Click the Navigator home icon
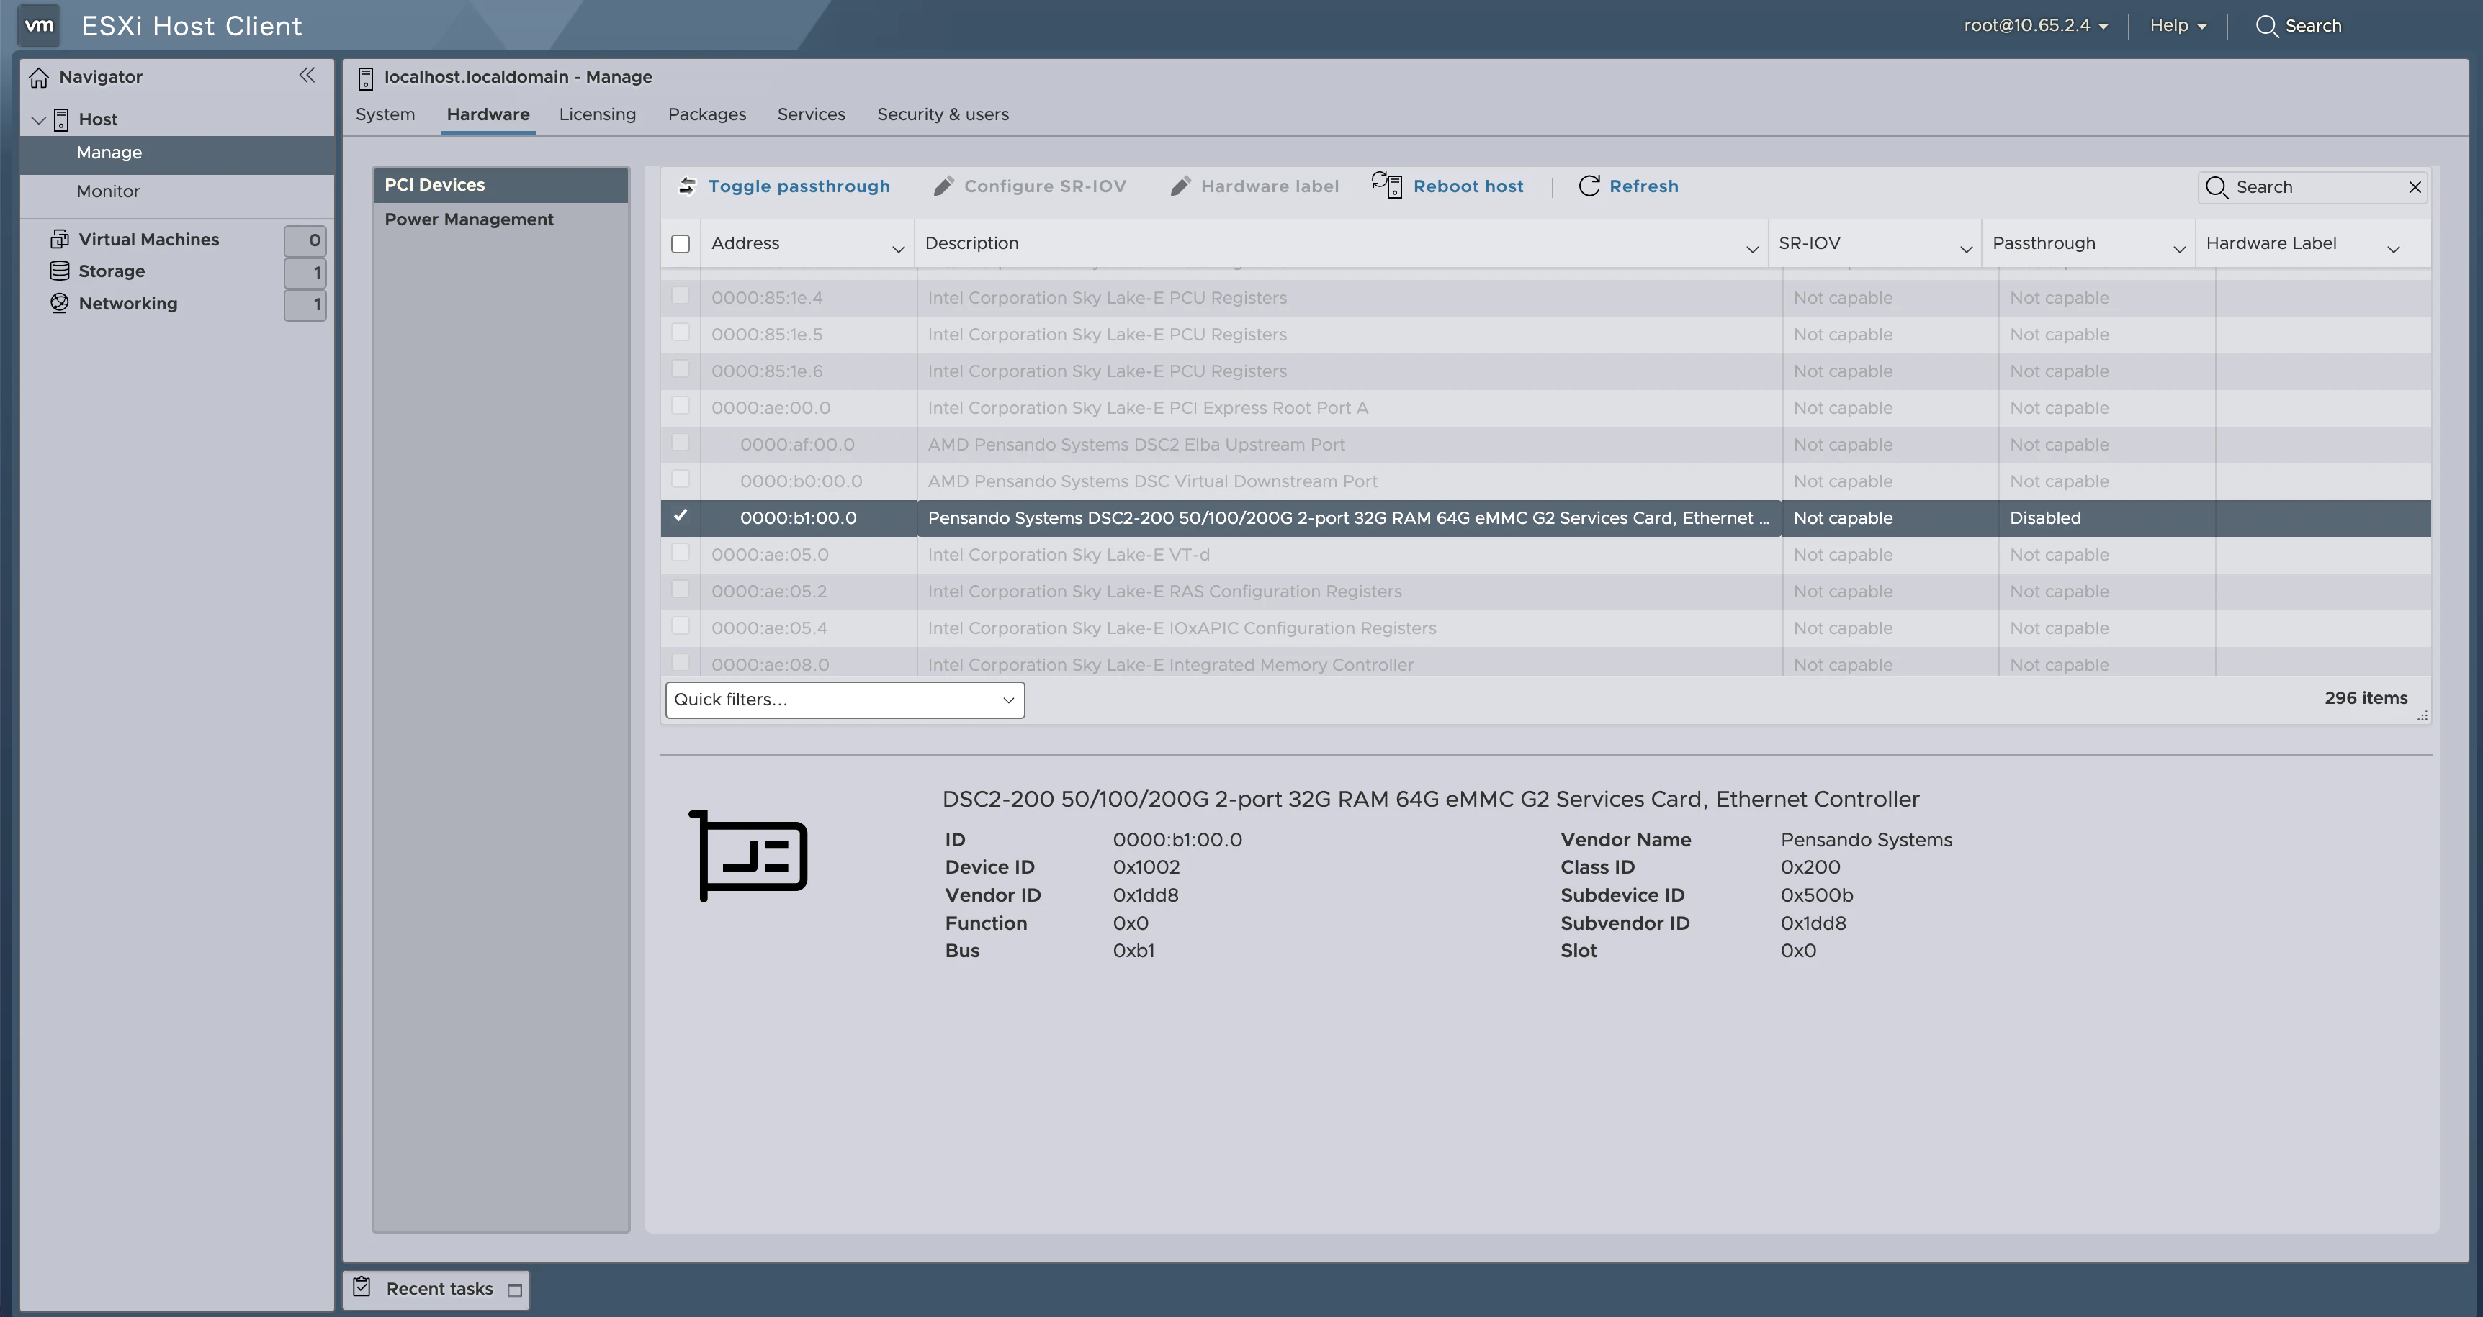The image size is (2483, 1317). click(39, 77)
